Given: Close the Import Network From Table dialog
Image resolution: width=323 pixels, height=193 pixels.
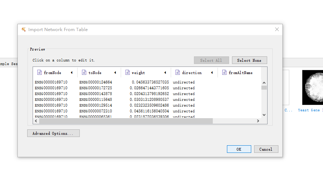Looking at the screenshot, I should [277, 30].
